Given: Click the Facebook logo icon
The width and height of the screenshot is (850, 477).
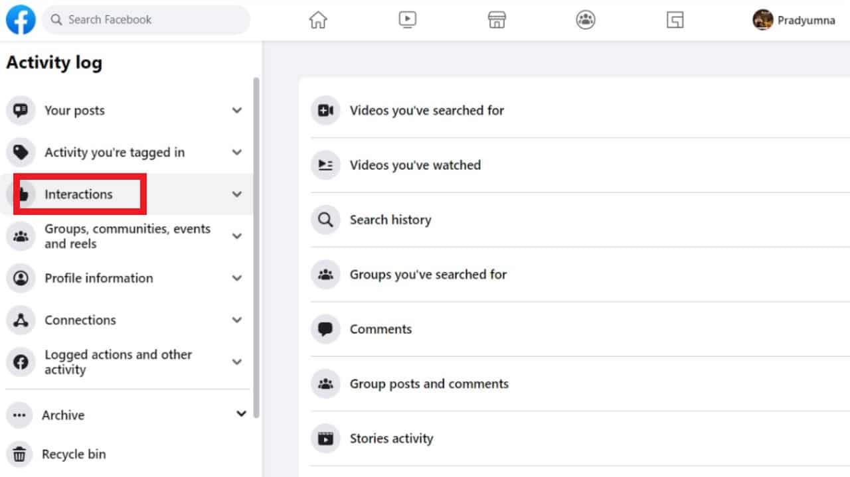Looking at the screenshot, I should point(21,20).
